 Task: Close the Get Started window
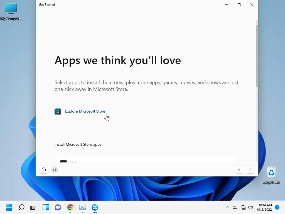click(252, 5)
